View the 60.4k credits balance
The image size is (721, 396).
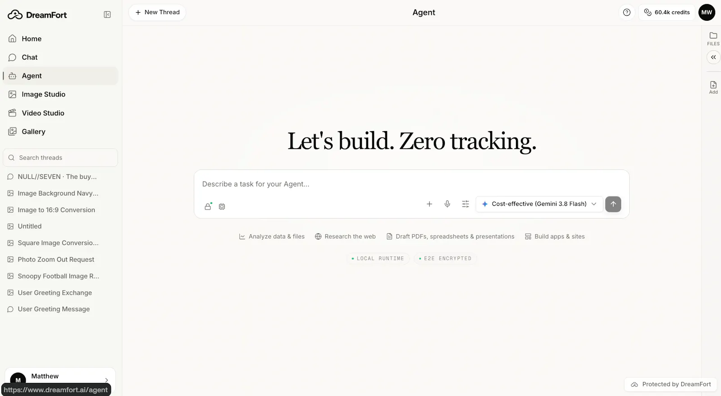tap(666, 13)
